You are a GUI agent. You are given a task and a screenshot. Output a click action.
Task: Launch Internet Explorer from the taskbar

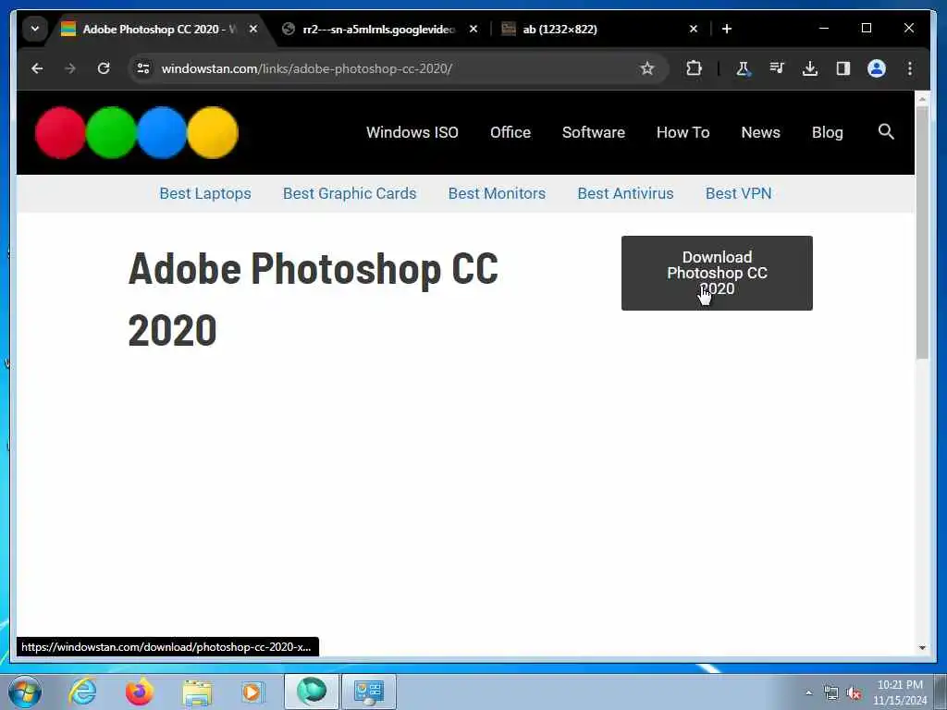82,692
